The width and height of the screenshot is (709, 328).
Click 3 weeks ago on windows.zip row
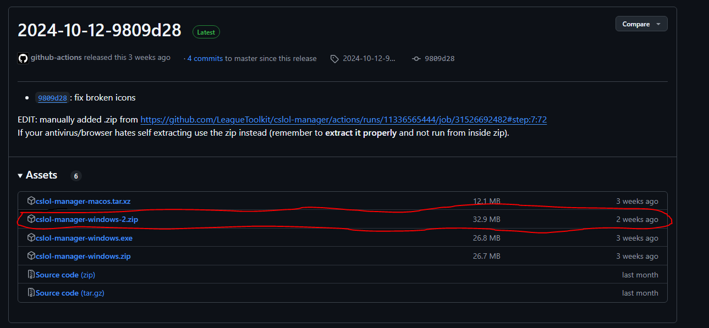tap(637, 256)
